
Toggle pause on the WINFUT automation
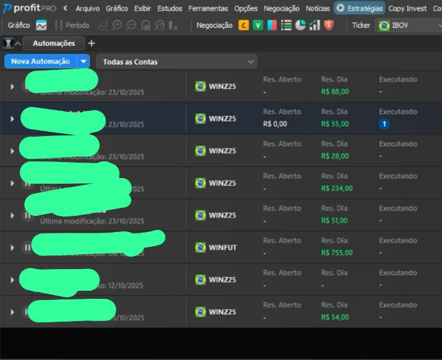(x=27, y=247)
